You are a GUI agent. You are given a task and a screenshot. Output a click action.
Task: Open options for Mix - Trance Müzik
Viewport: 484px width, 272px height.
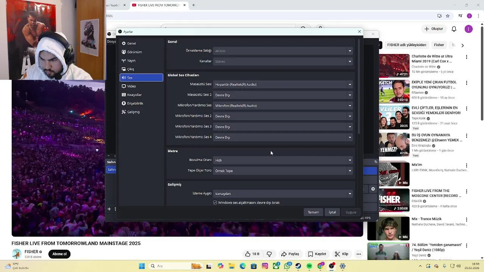click(x=467, y=219)
